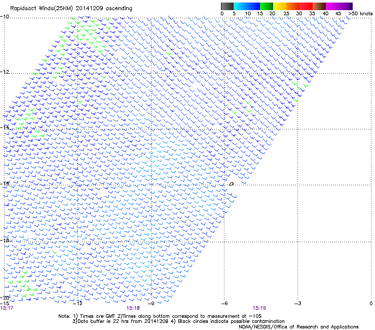The height and width of the screenshot is (330, 375).
Task: Click the latitude label '-14' on left axis
Action: (5, 127)
